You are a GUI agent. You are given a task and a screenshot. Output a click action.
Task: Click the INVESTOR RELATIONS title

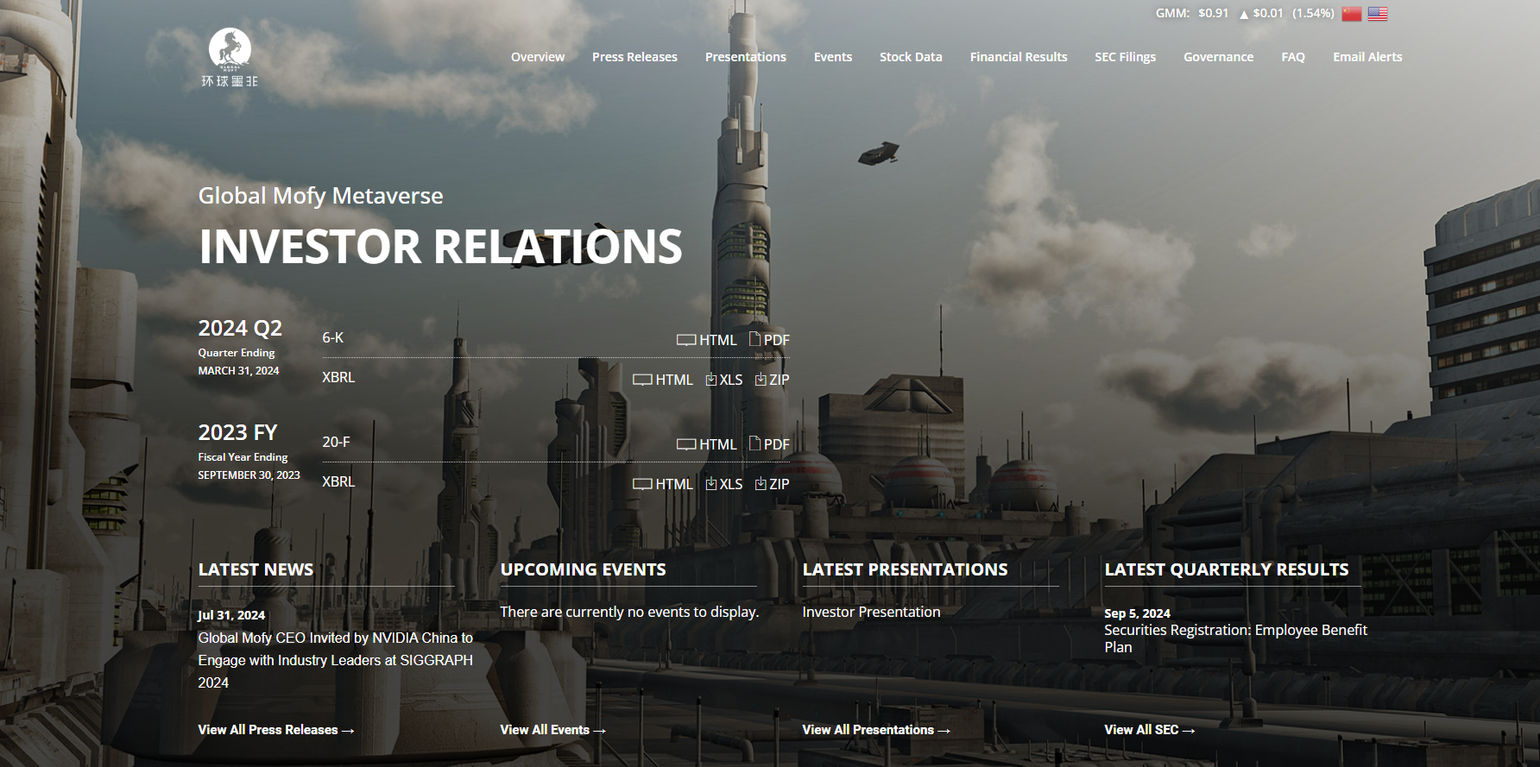click(440, 247)
